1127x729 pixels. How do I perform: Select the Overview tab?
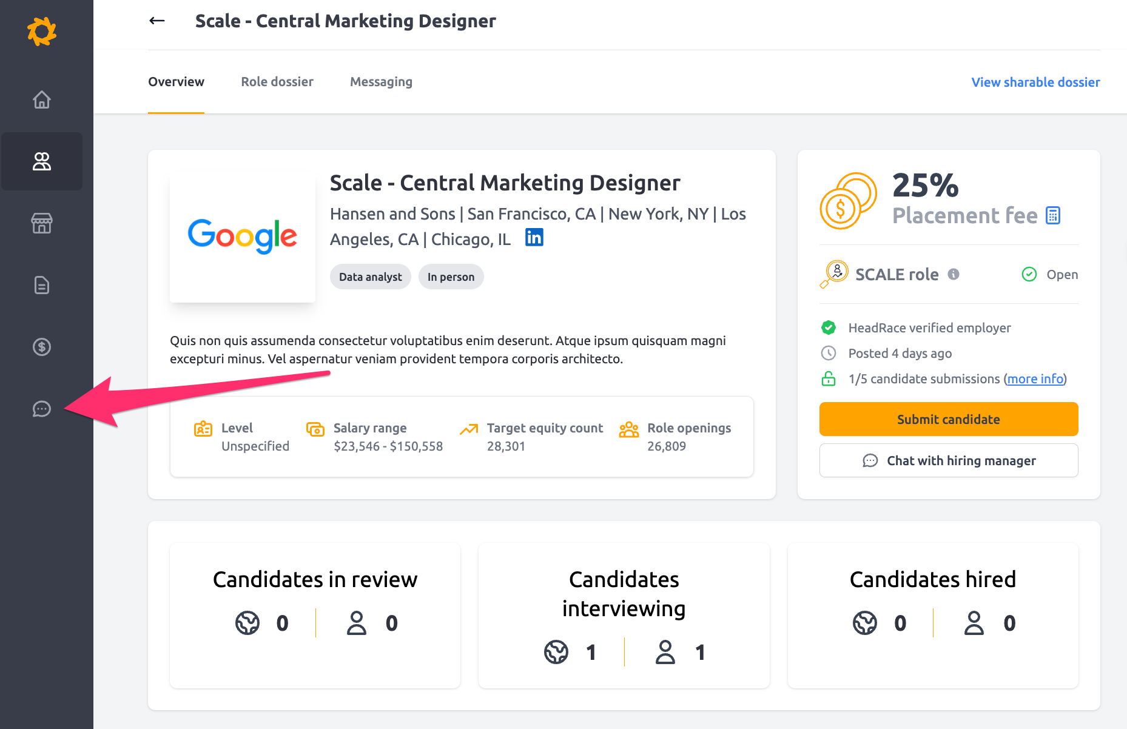(176, 82)
